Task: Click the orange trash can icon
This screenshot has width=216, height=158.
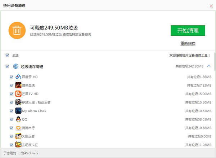Action: (17, 30)
